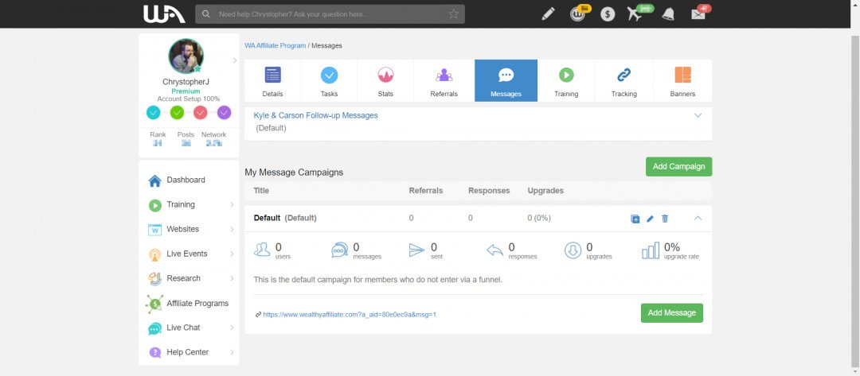Expand the Live Chat submenu arrow
The image size is (860, 376).
pos(232,328)
